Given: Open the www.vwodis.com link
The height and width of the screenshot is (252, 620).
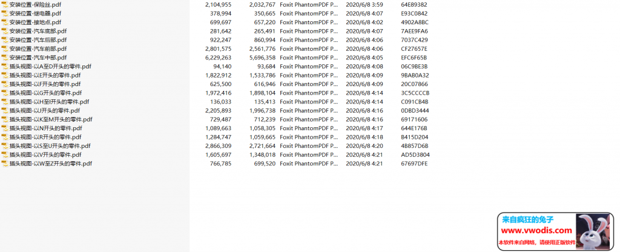Looking at the screenshot, I should tap(536, 231).
